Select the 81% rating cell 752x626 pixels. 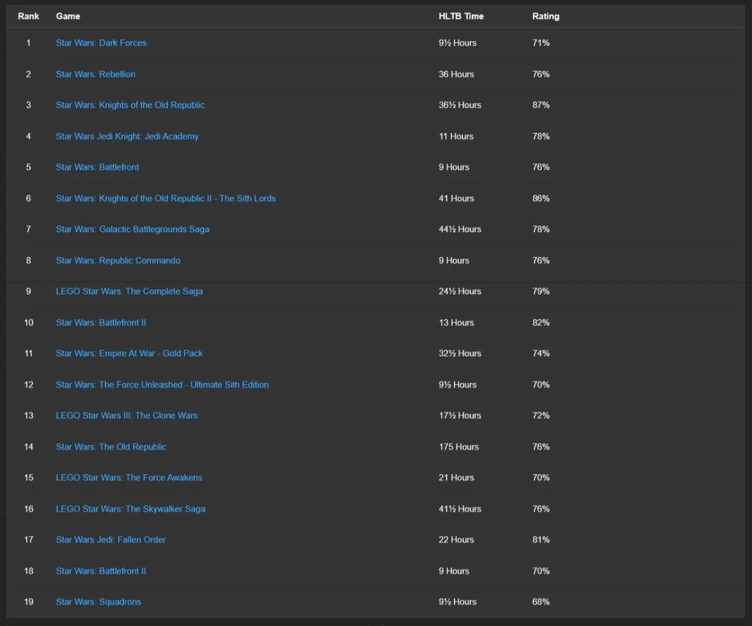click(x=541, y=539)
